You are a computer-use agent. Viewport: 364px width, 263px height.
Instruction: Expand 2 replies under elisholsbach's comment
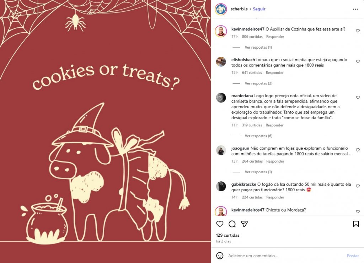258,83
